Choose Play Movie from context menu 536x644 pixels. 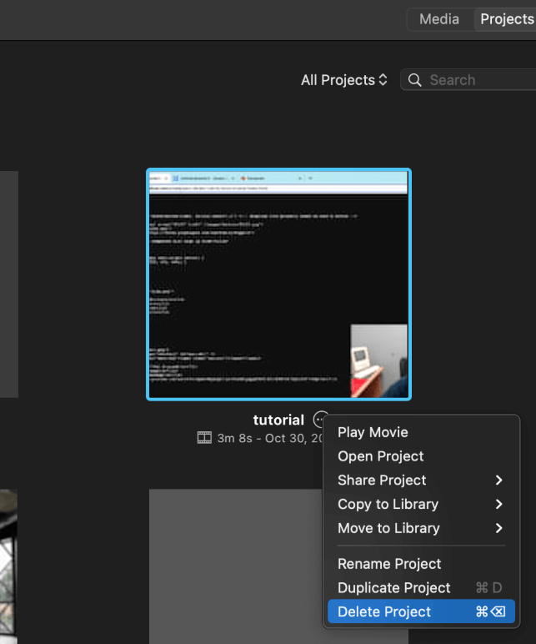(373, 432)
